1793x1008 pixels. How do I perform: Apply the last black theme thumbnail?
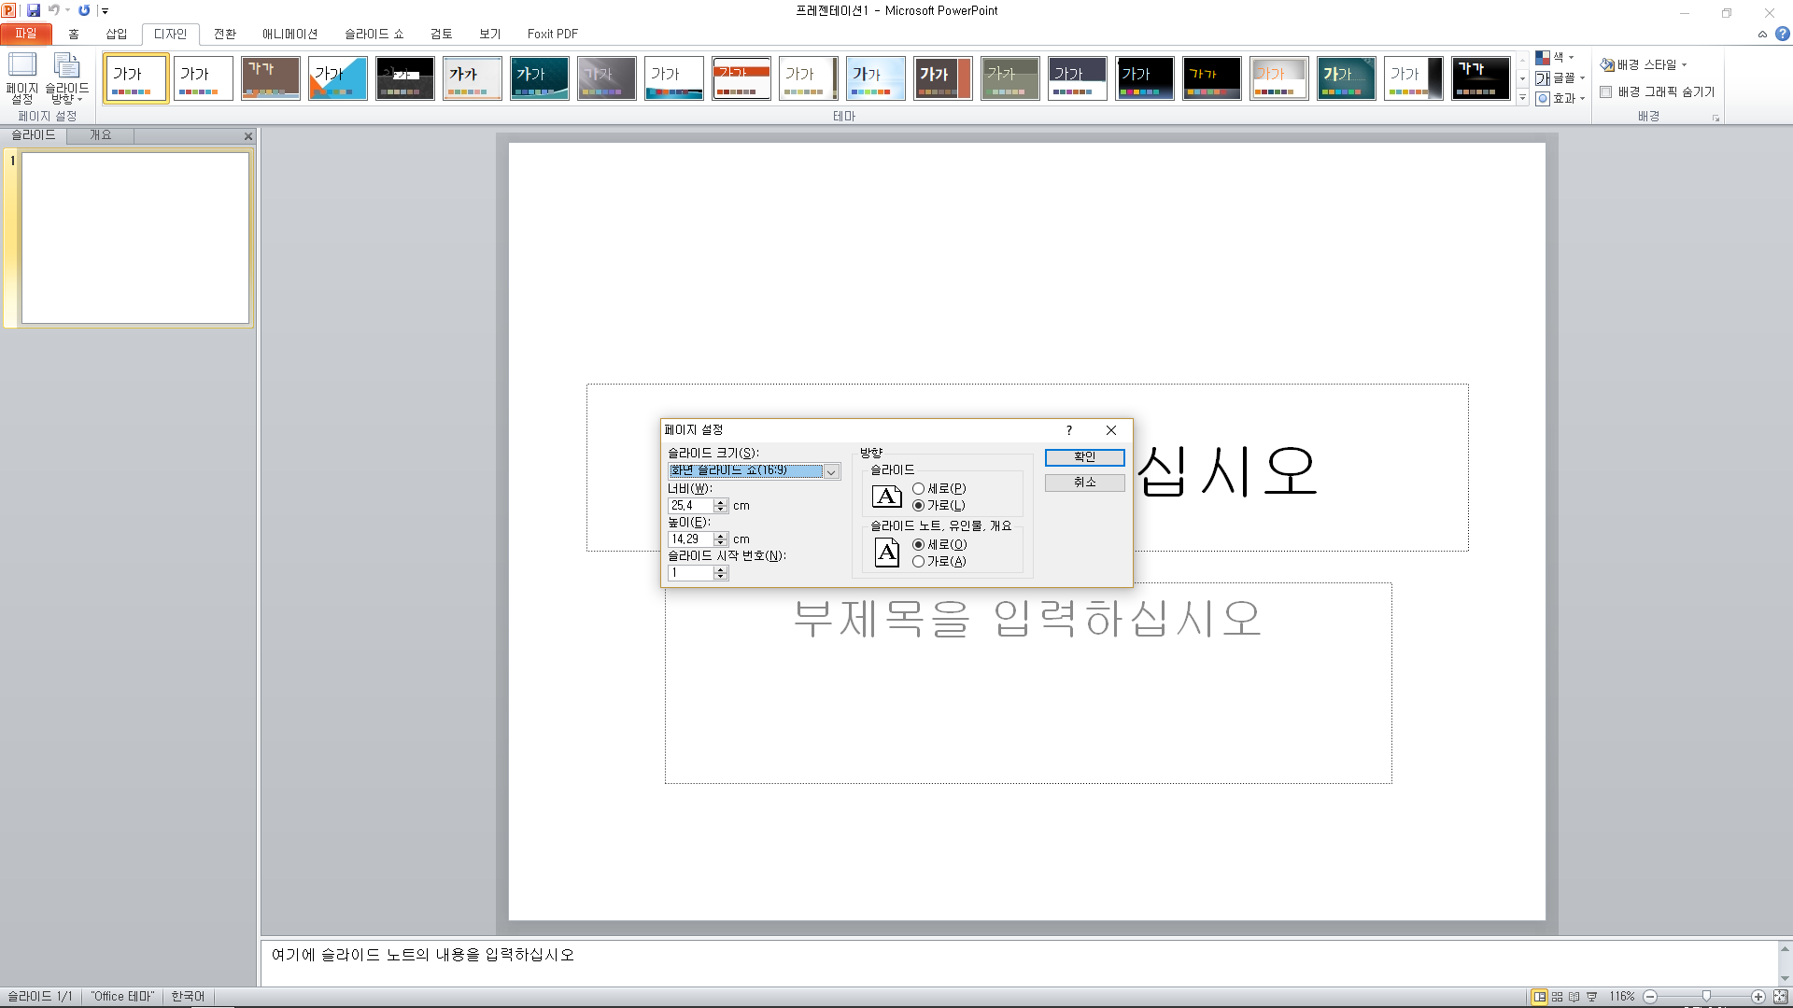pyautogui.click(x=1481, y=78)
